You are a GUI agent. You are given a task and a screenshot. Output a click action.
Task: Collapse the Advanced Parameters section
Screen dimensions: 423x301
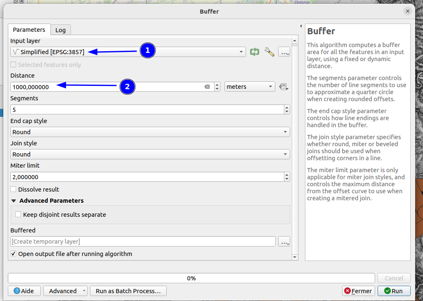[x=14, y=201]
